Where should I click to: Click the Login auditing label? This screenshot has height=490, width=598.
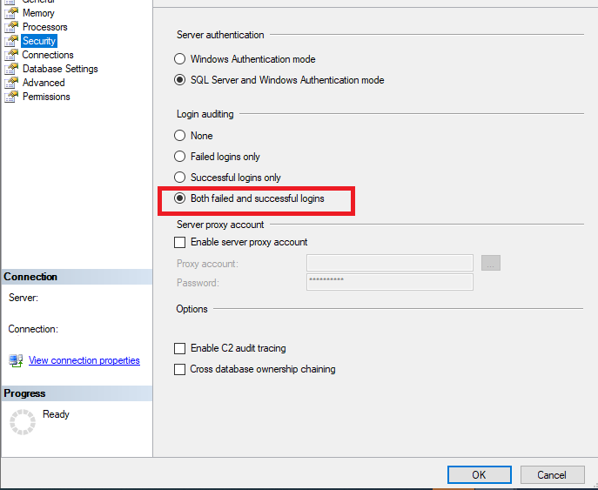(x=205, y=114)
